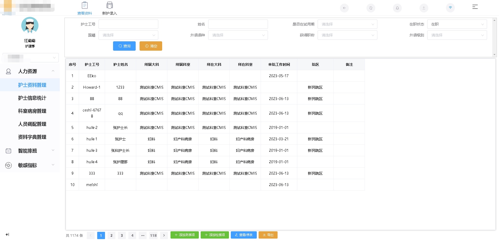Click the 院区 column header
This screenshot has height=243, width=499.
click(x=316, y=64)
